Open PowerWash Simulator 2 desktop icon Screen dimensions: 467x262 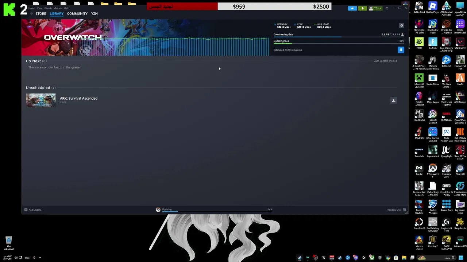(460, 117)
